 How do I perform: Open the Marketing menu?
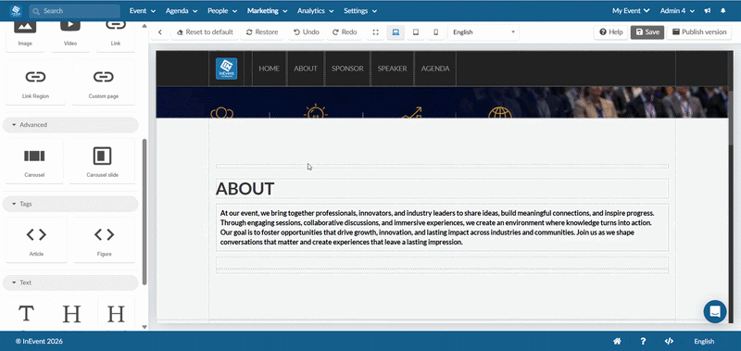[x=268, y=11]
